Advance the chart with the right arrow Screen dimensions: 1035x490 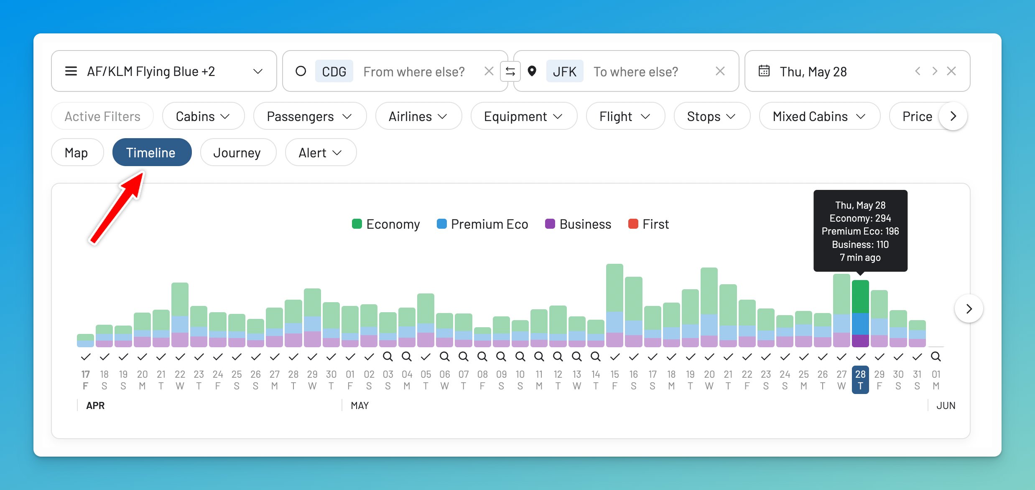click(x=969, y=309)
